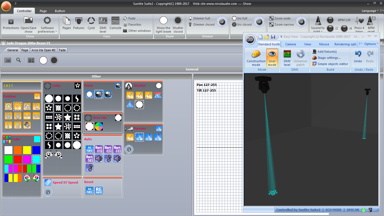The image size is (384, 216).
Task: Click the Protections padlock icon
Action: [x=11, y=21]
